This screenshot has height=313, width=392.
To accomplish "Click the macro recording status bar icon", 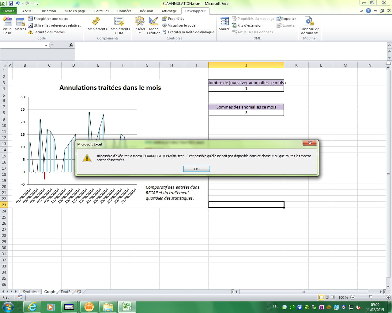I will tap(20, 297).
